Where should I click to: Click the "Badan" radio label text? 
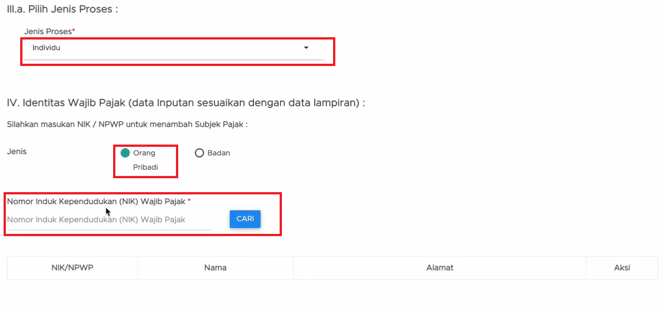pos(219,153)
